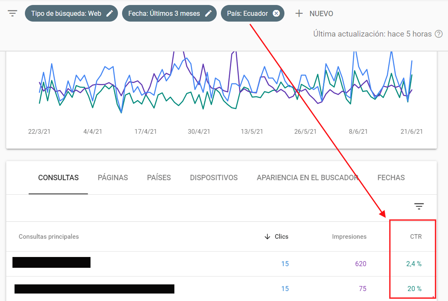Screen dimensions: 448x301
Task: Click the 21/6/21 date label on chart
Action: 411,131
